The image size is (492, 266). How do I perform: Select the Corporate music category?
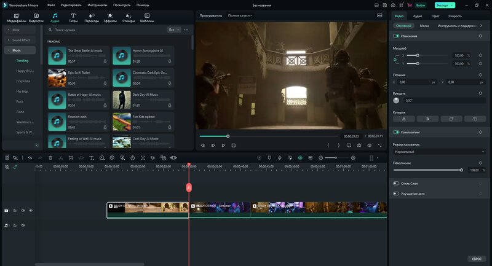23,81
